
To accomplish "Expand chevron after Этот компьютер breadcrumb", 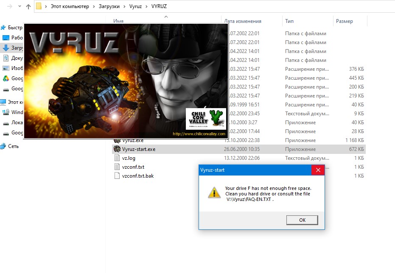I will pyautogui.click(x=94, y=6).
